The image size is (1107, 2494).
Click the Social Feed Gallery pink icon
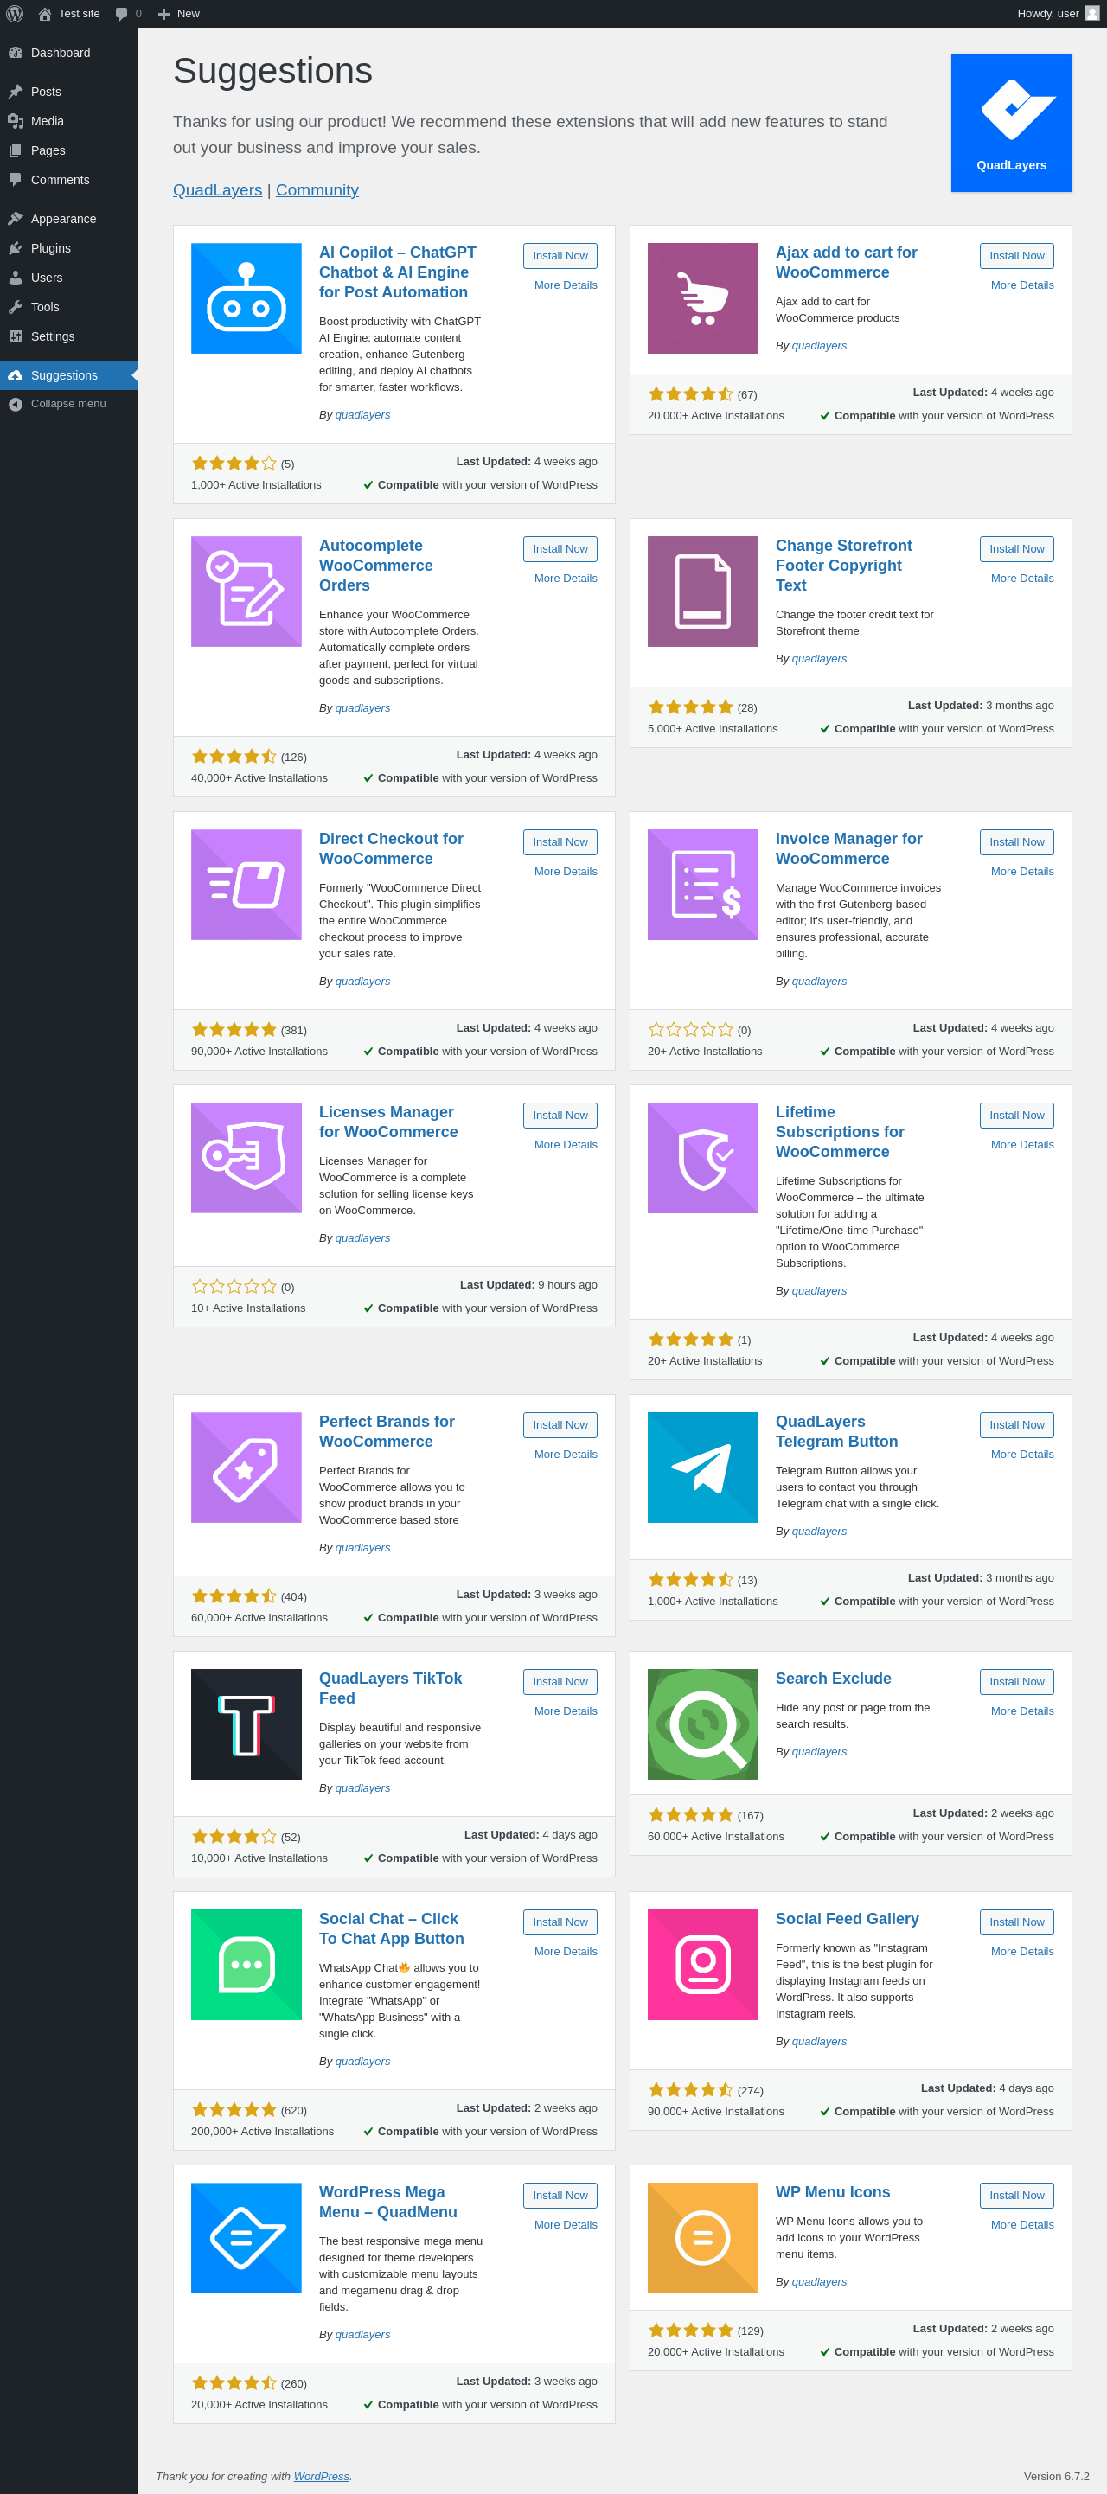pyautogui.click(x=702, y=1963)
